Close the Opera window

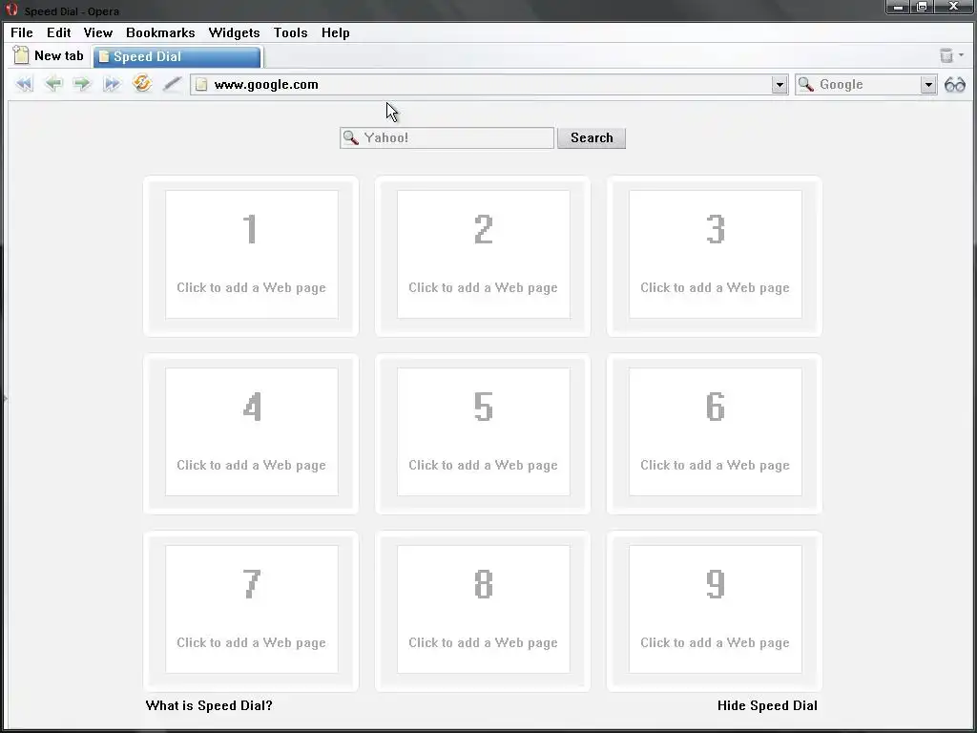point(953,7)
